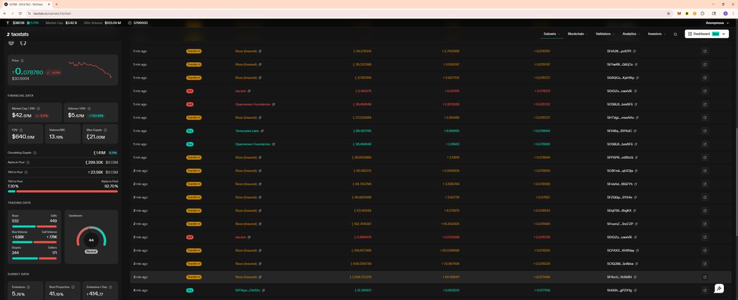
Task: Open the site search magnifier icon
Action: pyautogui.click(x=675, y=34)
